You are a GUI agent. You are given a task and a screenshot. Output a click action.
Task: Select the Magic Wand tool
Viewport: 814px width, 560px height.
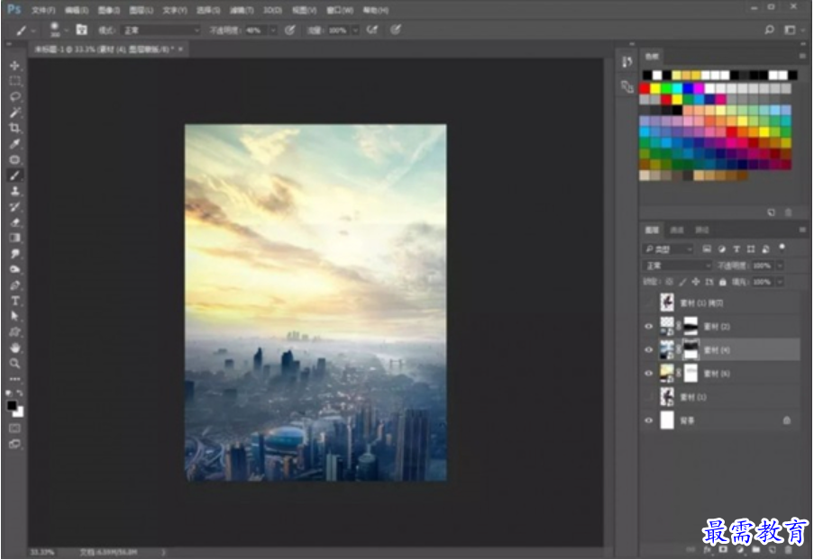[15, 112]
